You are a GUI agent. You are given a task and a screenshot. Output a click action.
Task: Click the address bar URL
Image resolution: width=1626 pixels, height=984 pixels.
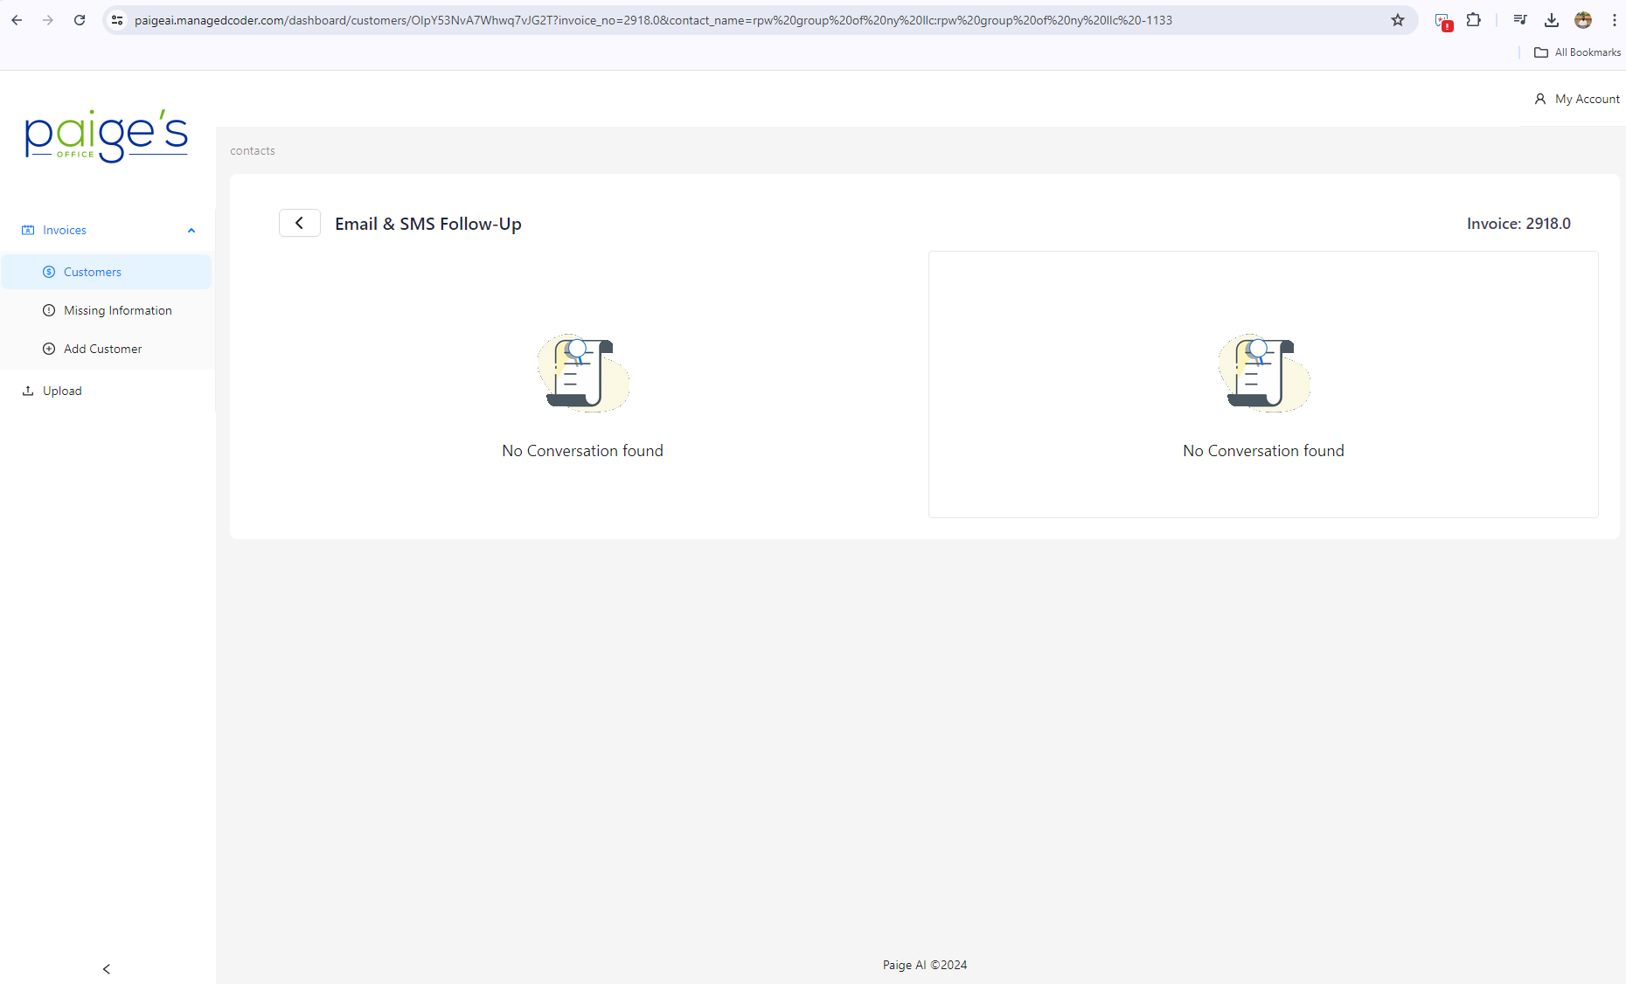tap(653, 20)
